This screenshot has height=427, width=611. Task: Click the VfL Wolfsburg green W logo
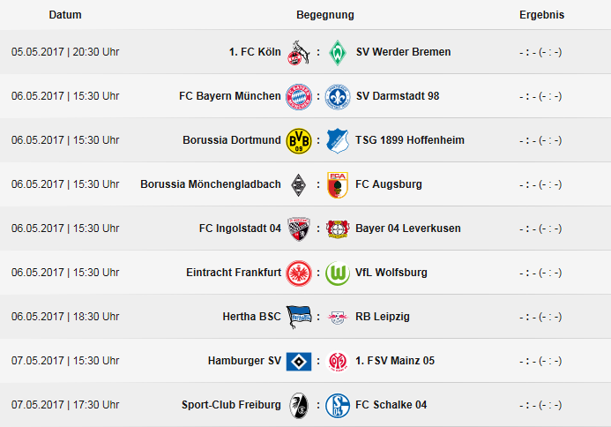(x=338, y=273)
